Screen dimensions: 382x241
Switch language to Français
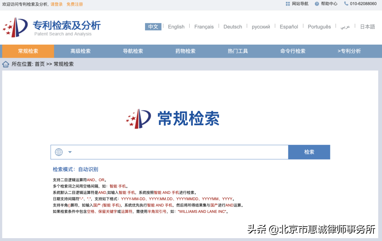coord(204,27)
